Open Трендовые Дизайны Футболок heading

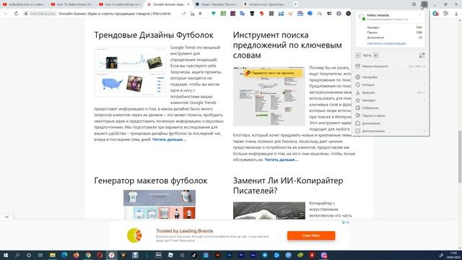coord(154,35)
